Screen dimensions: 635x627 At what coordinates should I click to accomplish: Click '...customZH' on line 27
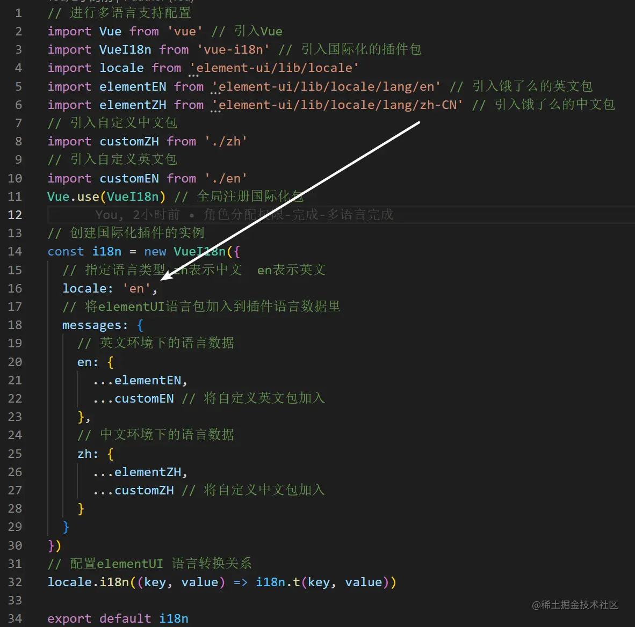click(133, 490)
